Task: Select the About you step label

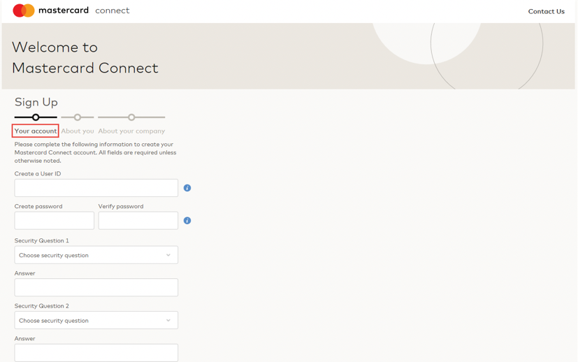Action: (78, 131)
